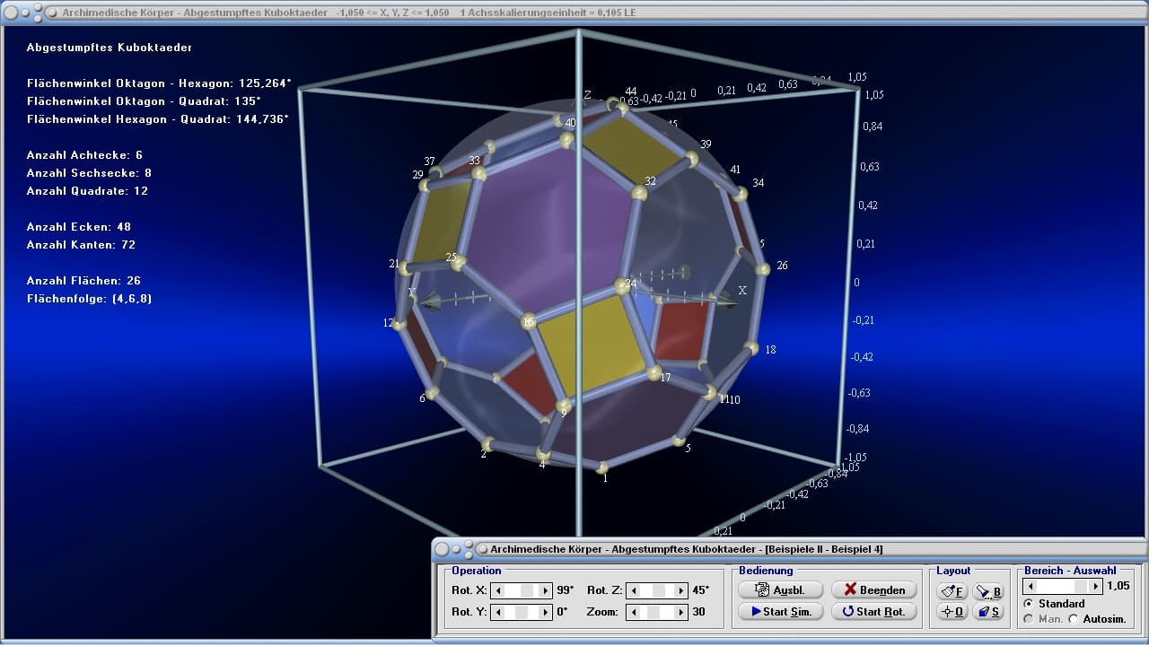Decrease Bereich range with left arrow
Viewport: 1149px width, 646px height.
[1031, 586]
